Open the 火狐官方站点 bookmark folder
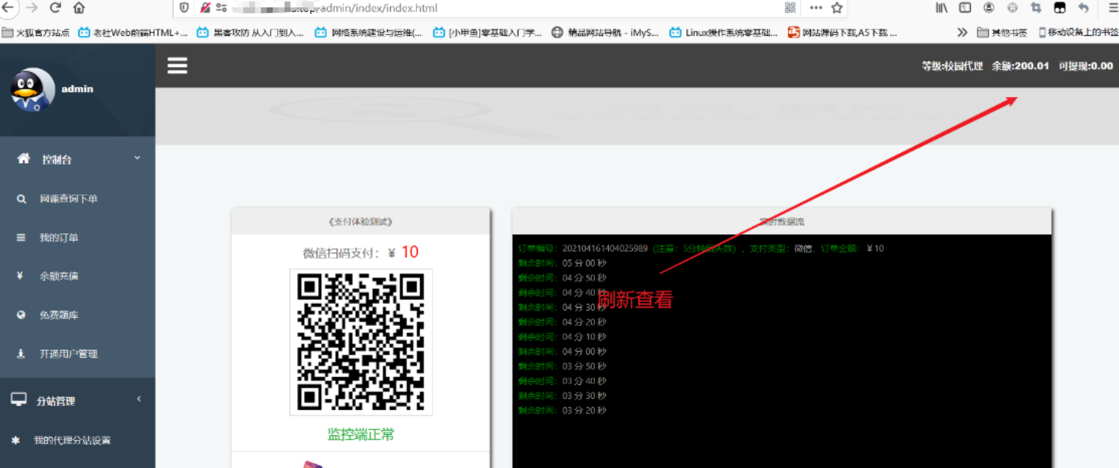 [x=36, y=32]
